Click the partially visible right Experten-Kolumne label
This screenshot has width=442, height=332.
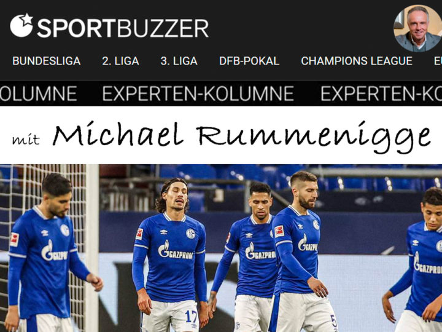click(381, 93)
